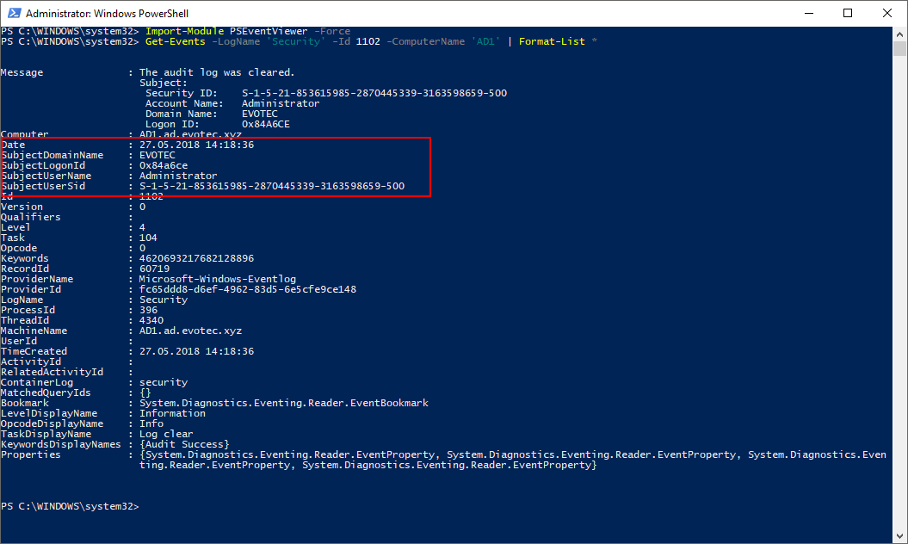Image resolution: width=908 pixels, height=544 pixels.
Task: Click the 'AD1' computer name argument
Action: coord(486,40)
